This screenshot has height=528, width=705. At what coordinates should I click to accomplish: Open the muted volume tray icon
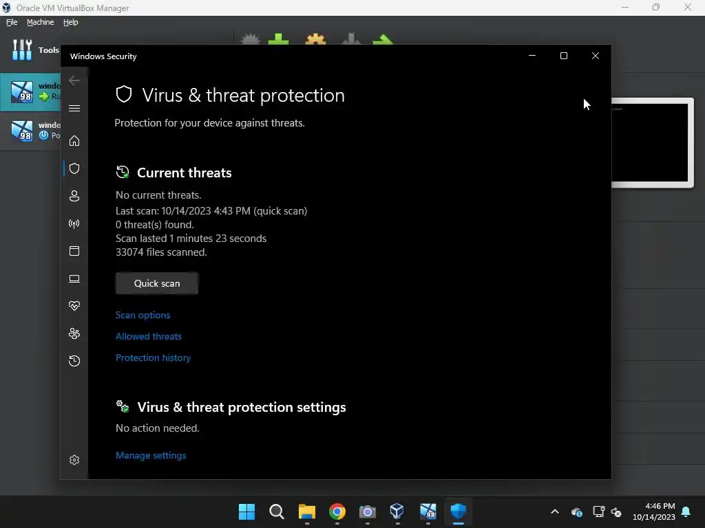[x=616, y=511]
